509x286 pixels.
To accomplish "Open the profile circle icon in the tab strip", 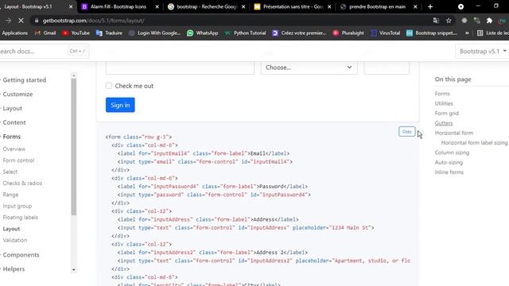I will click(460, 6).
